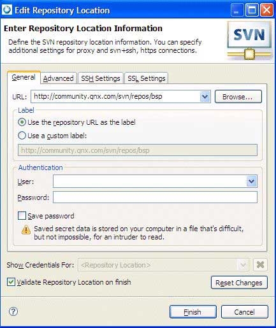Image resolution: width=276 pixels, height=328 pixels.
Task: Select Use the repository URL as label
Action: (22, 122)
